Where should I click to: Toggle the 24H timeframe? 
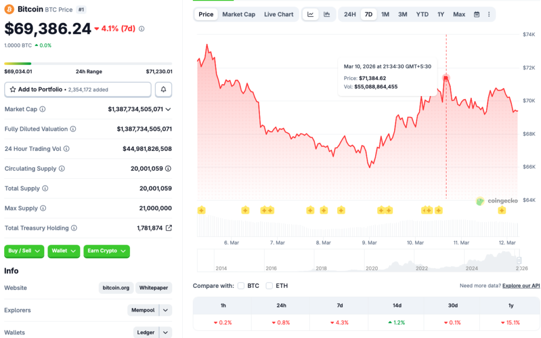coord(349,14)
